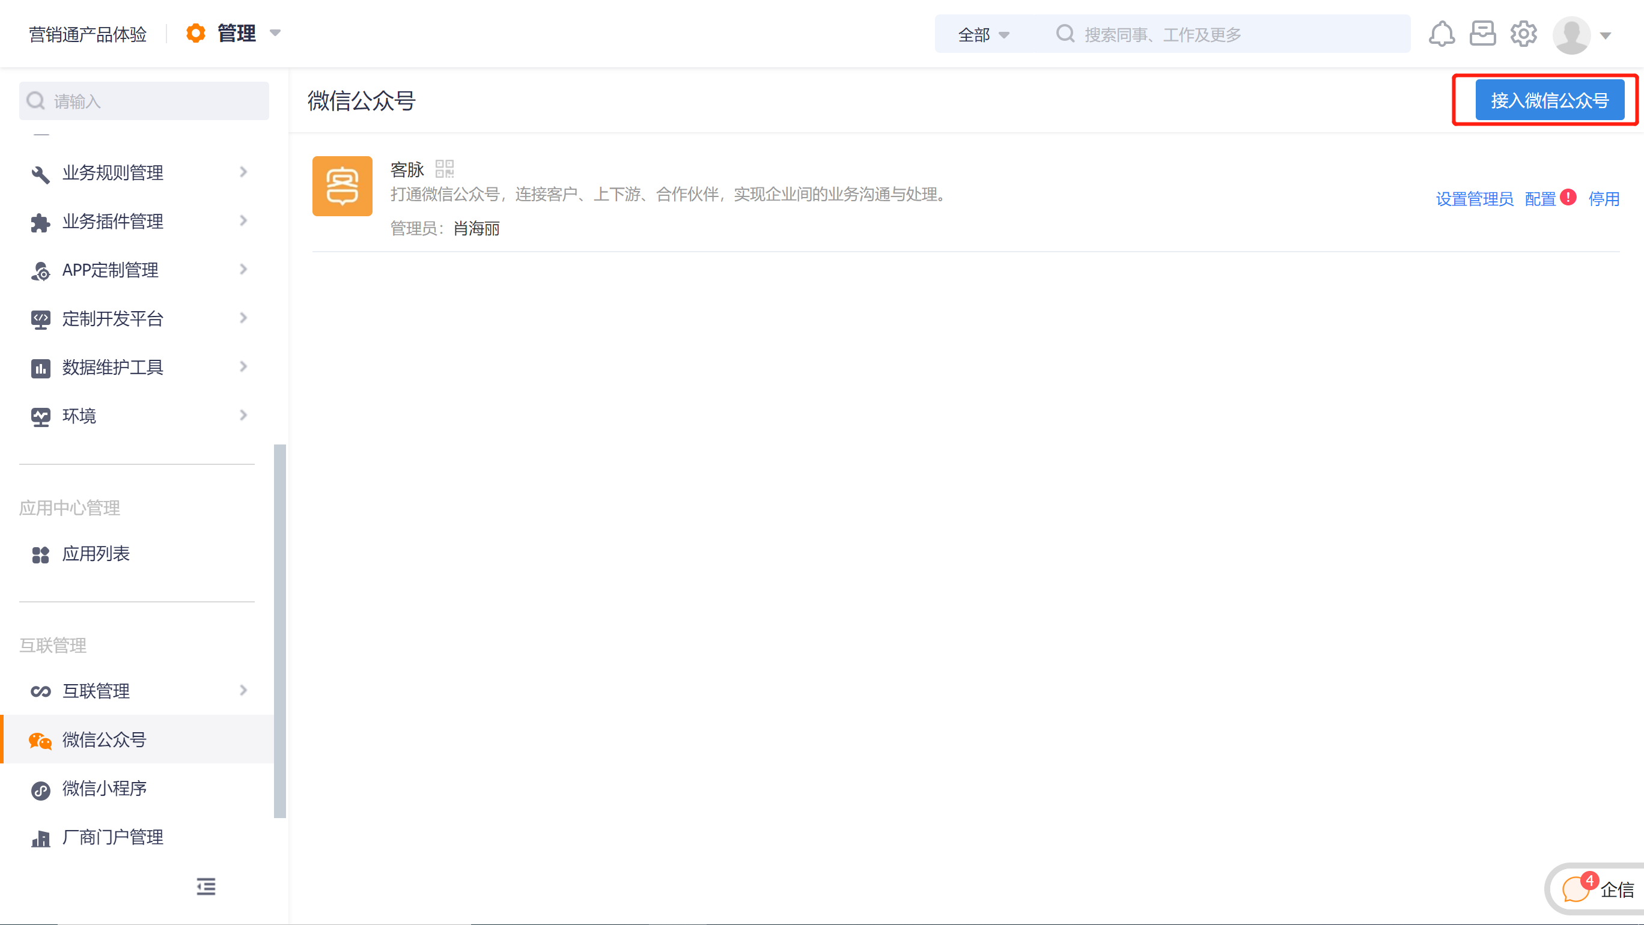Click the puzzle icon for 业务插件管理
The width and height of the screenshot is (1644, 925).
[41, 222]
